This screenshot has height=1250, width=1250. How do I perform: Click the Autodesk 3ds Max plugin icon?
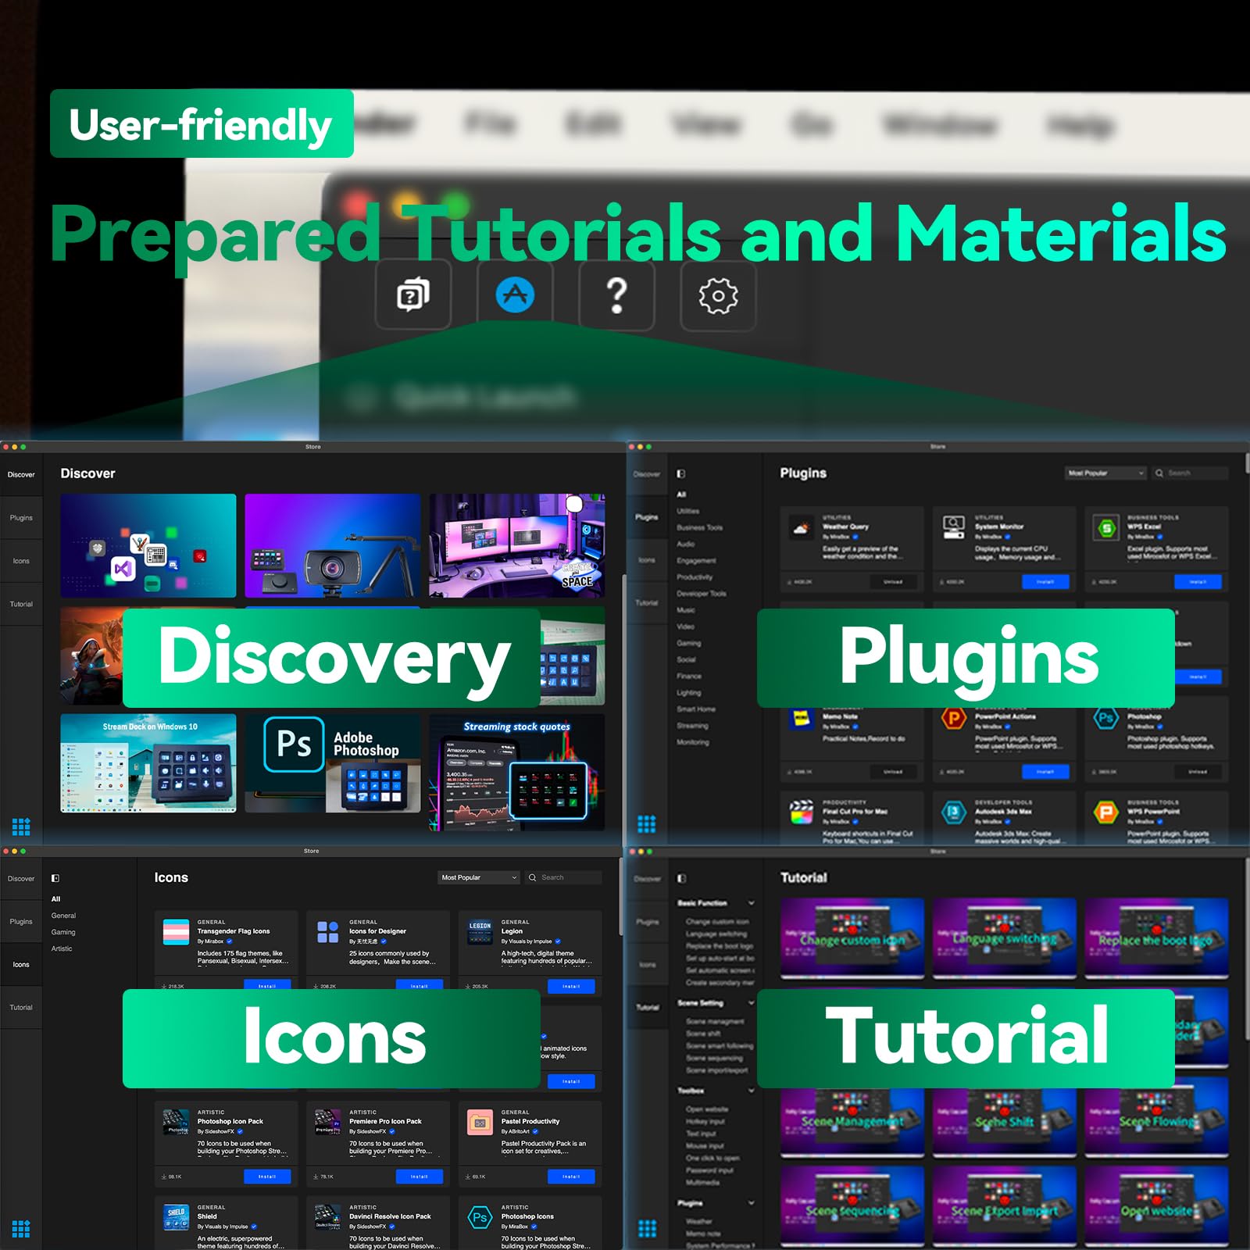tap(954, 812)
